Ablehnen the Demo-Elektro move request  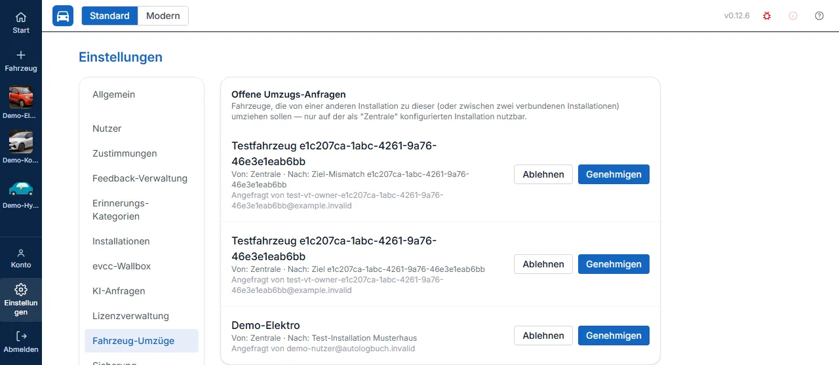pos(543,336)
